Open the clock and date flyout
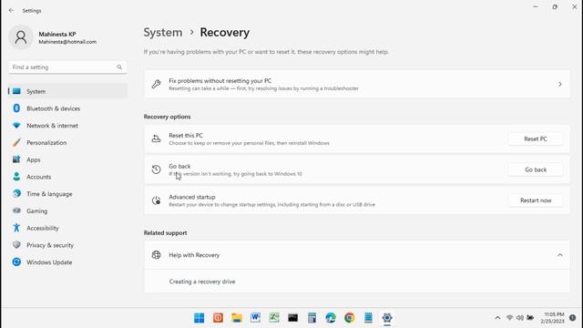Image resolution: width=583 pixels, height=328 pixels. tap(553, 318)
